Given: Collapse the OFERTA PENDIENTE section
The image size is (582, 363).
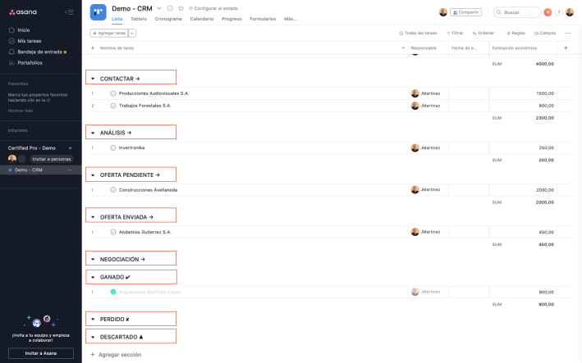Looking at the screenshot, I should point(93,175).
